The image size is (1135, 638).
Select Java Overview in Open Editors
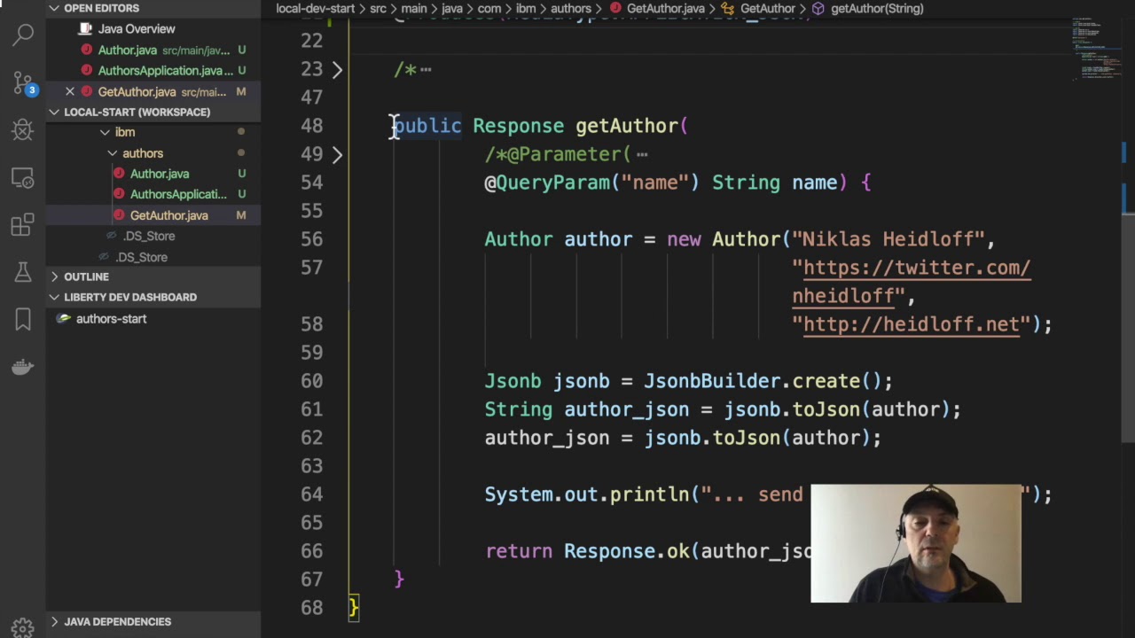(137, 29)
